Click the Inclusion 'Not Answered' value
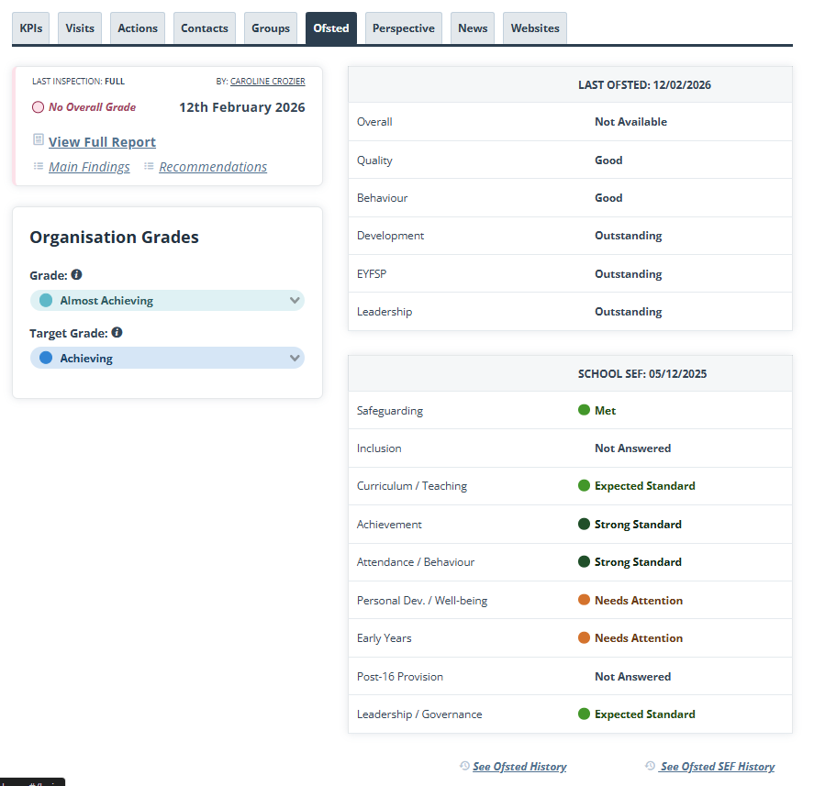 tap(633, 448)
